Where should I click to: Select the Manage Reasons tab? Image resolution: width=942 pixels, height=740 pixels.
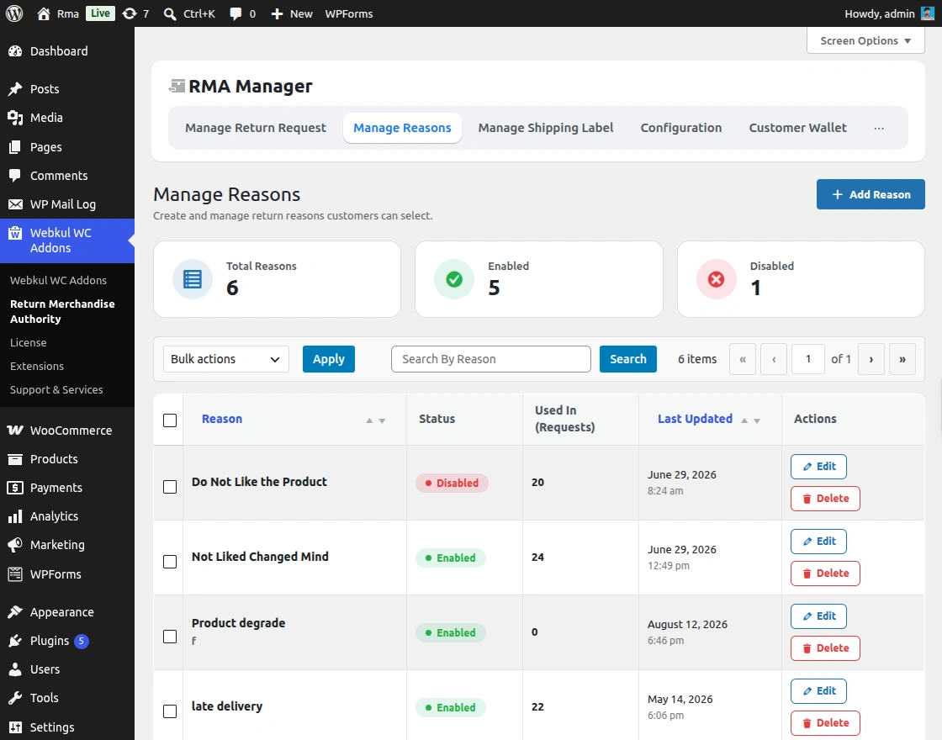[402, 128]
